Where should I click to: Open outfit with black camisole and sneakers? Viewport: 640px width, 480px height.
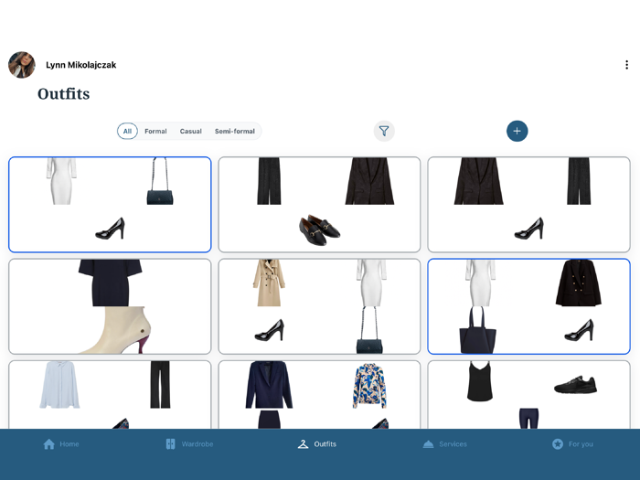(x=529, y=395)
